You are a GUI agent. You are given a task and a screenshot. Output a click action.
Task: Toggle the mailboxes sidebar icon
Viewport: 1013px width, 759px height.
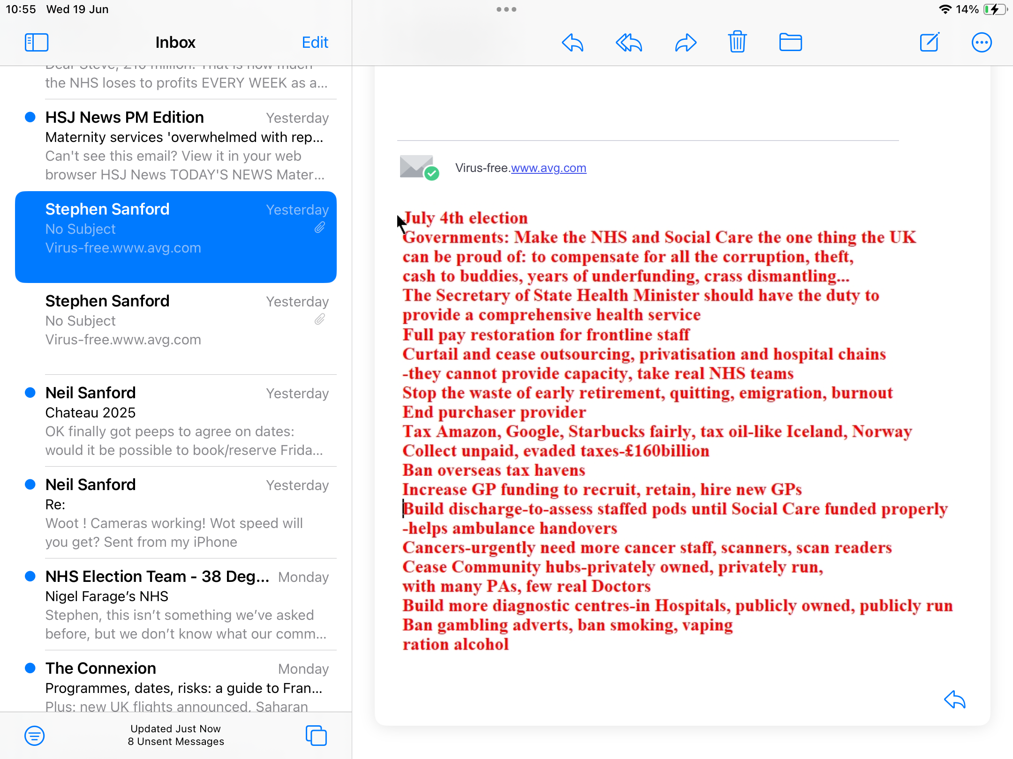coord(37,43)
